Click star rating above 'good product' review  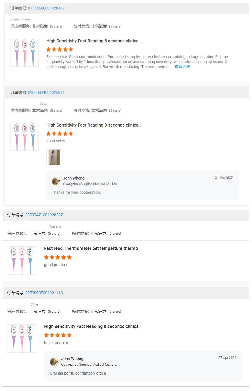coord(58,257)
